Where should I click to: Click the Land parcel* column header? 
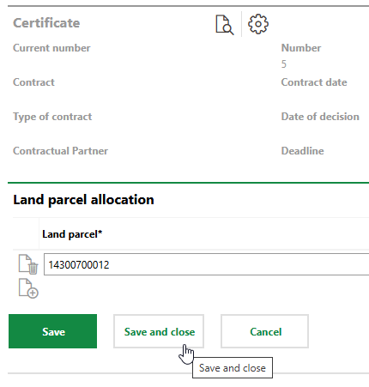(x=72, y=234)
